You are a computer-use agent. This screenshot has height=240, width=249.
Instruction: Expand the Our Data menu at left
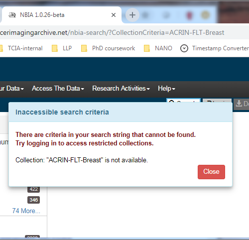[12, 89]
